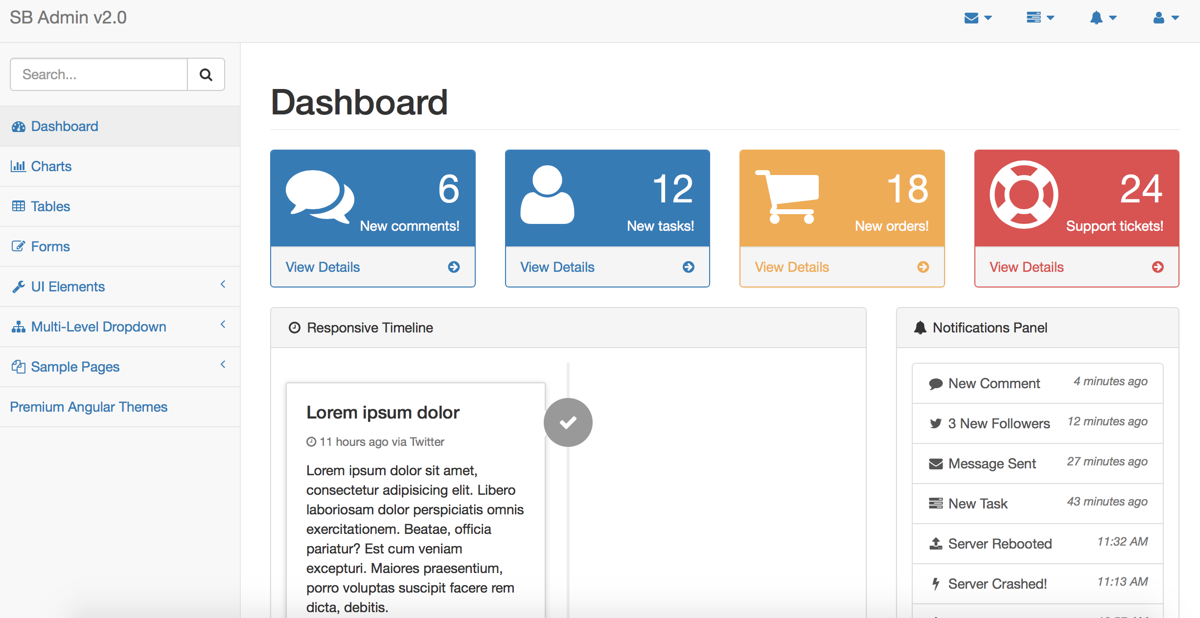Click the search magnifier button
Viewport: 1200px width, 618px height.
[x=206, y=75]
